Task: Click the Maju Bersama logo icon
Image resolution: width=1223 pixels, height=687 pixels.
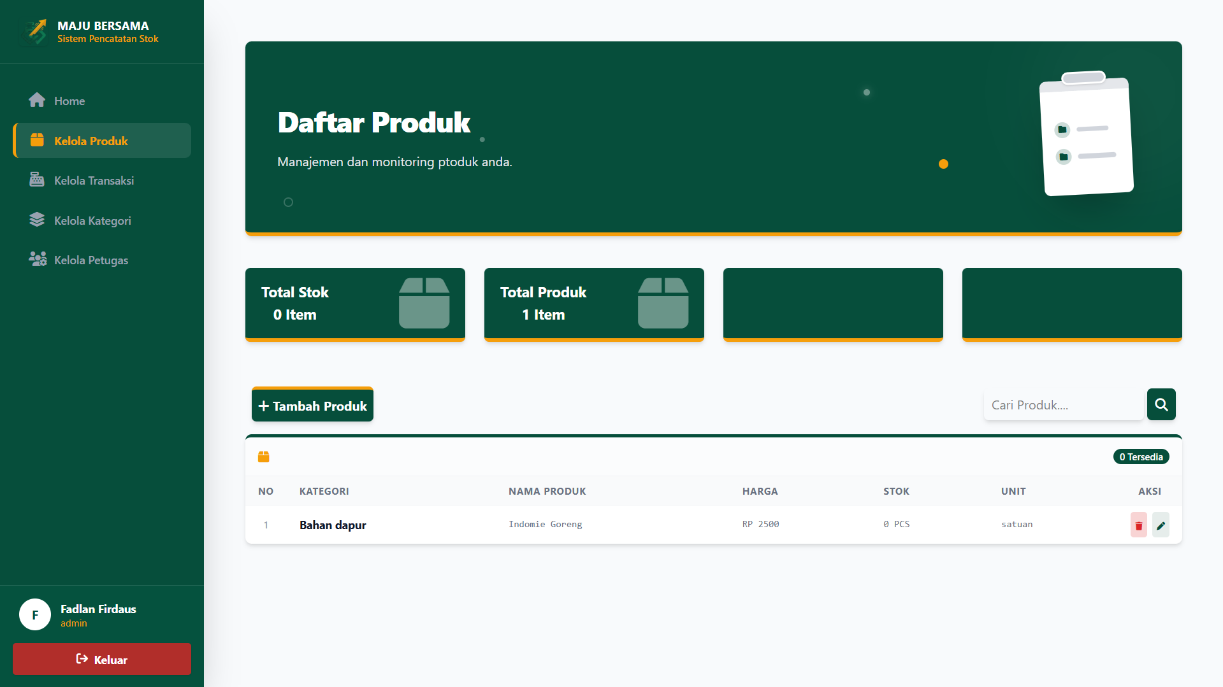Action: [36, 31]
